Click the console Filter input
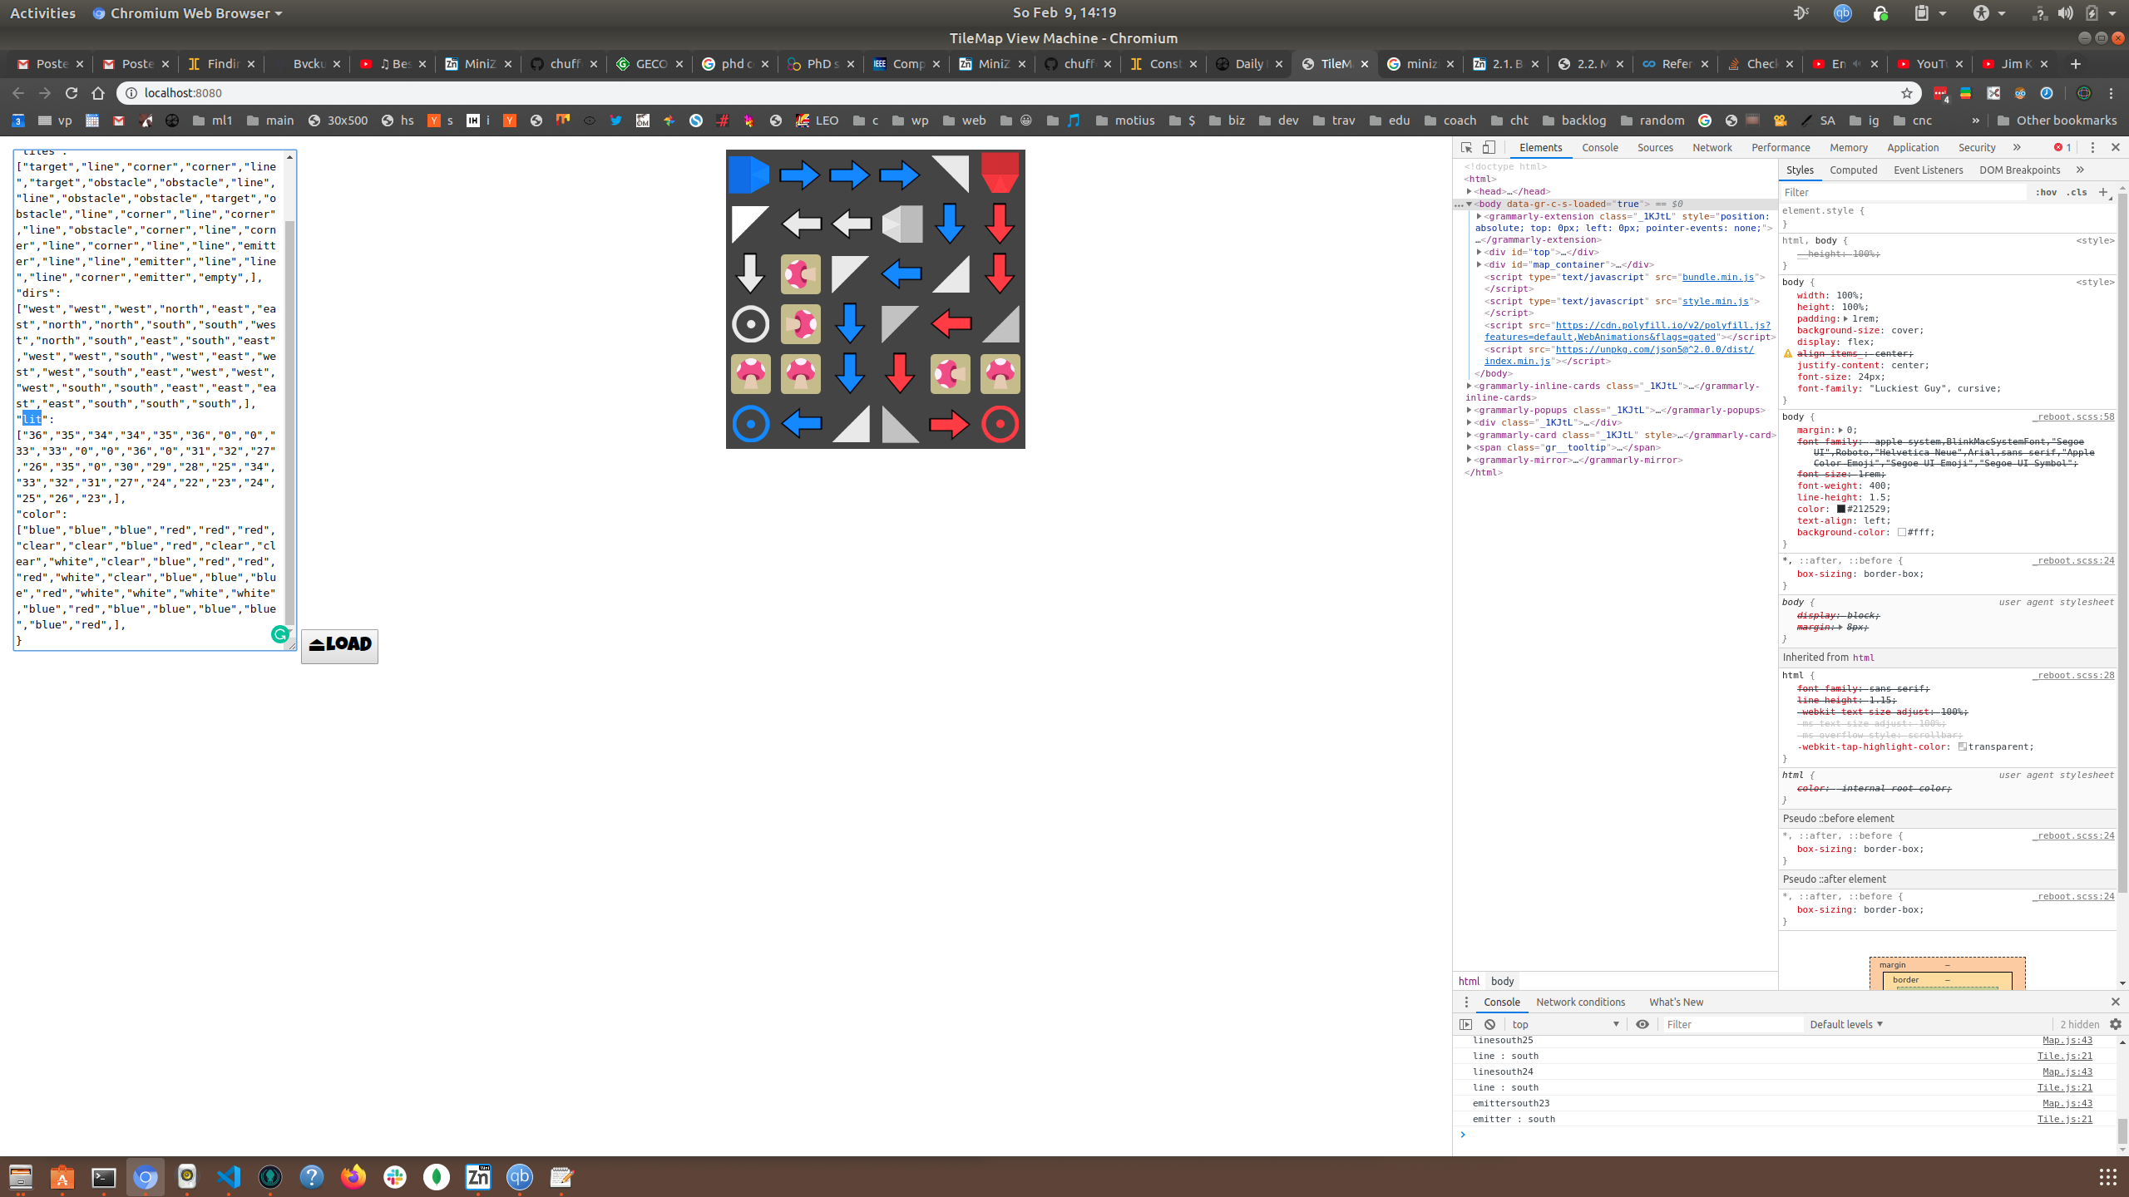The height and width of the screenshot is (1197, 2129). point(1732,1024)
